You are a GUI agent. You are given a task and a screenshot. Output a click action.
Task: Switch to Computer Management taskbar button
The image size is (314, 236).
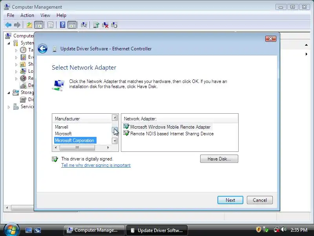pos(94,230)
